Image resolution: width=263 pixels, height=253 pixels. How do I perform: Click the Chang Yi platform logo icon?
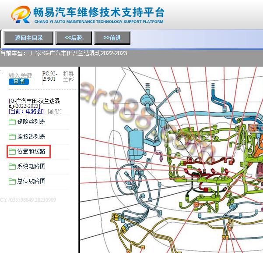tap(21, 14)
